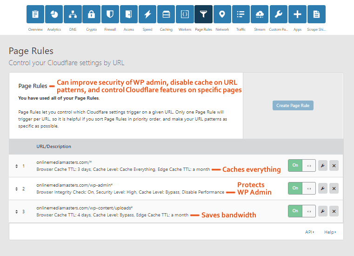Open the Stream cloud icon
This screenshot has height=256, width=354.
click(x=260, y=14)
